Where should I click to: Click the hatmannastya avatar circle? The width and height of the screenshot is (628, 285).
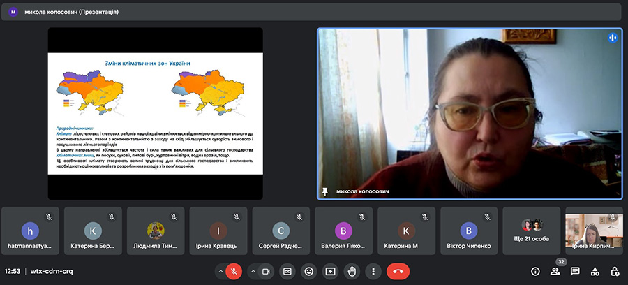click(30, 231)
